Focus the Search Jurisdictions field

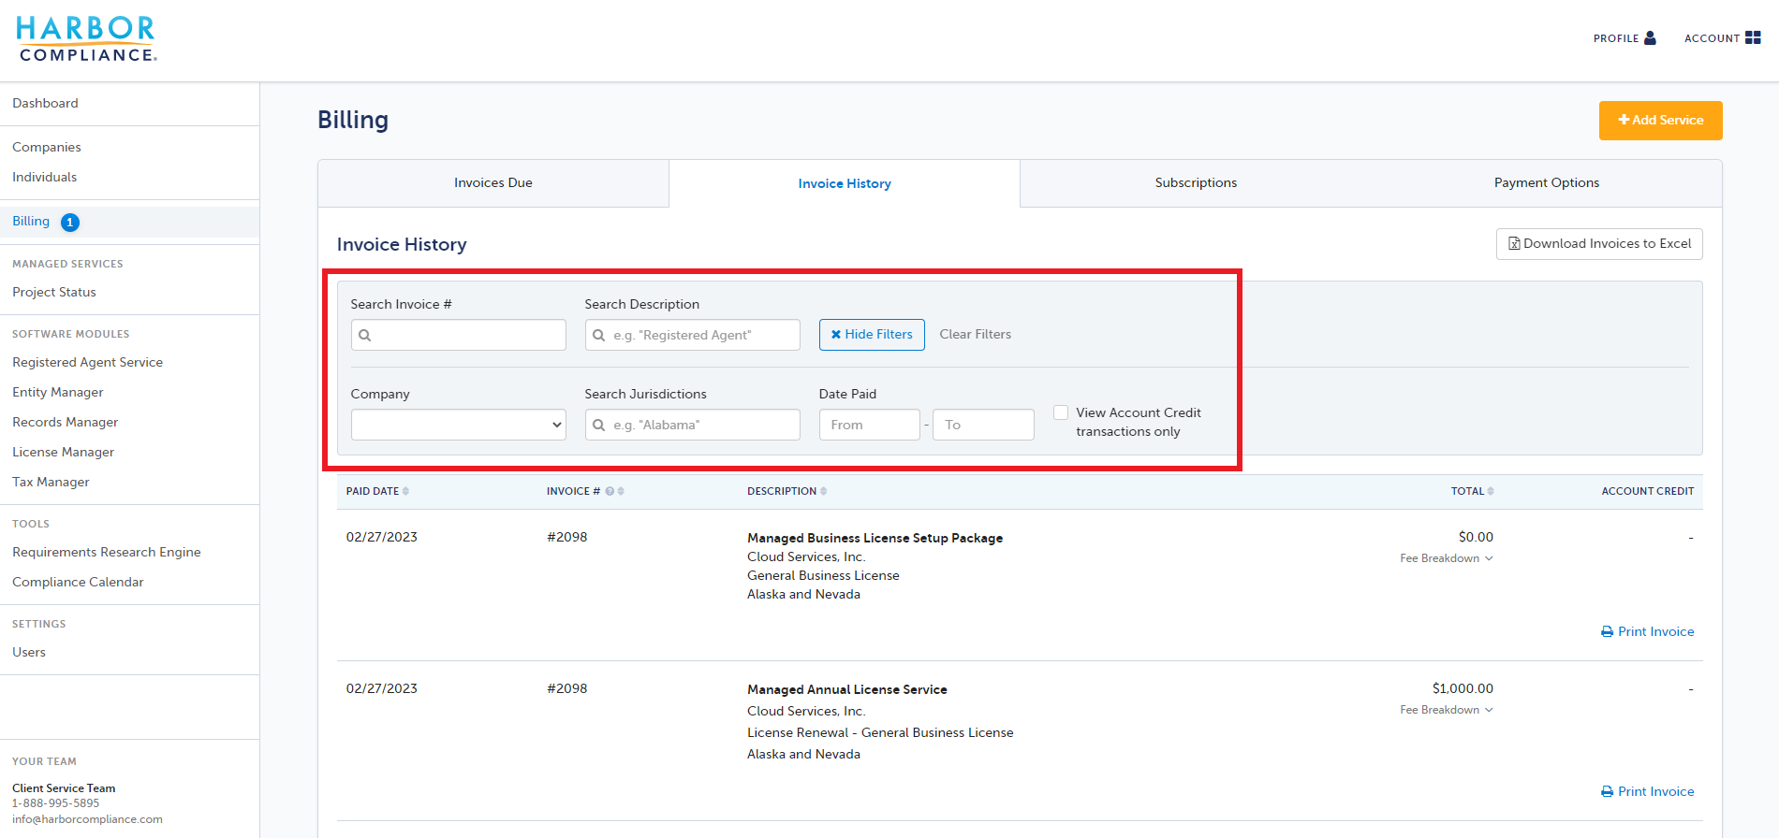pos(693,425)
